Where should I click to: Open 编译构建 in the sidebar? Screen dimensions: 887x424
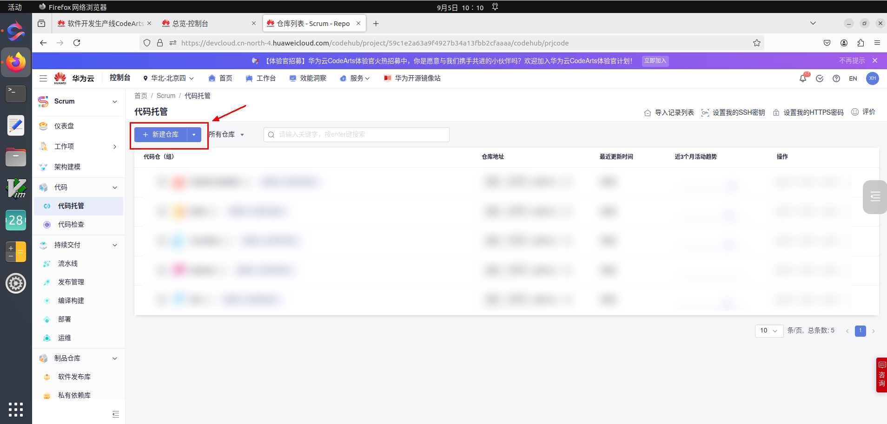coord(71,300)
